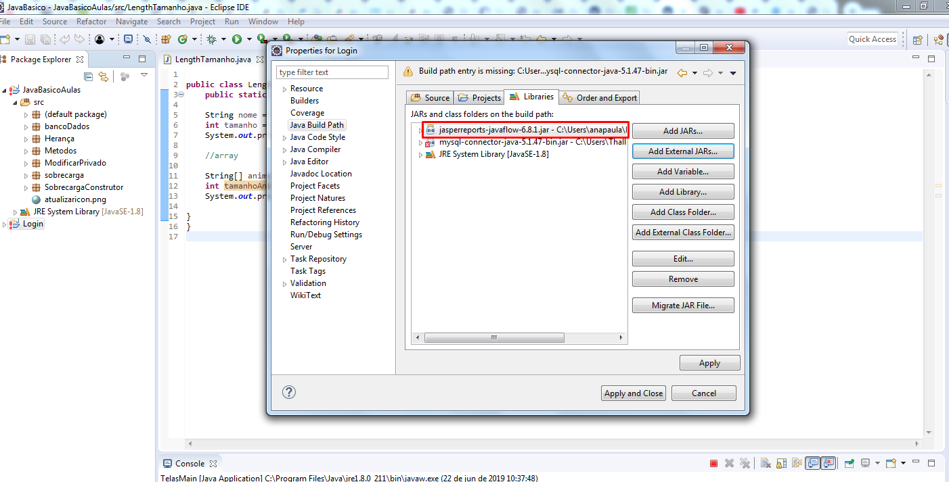Select Java Compiler in properties tree
The height and width of the screenshot is (482, 949).
tap(315, 149)
